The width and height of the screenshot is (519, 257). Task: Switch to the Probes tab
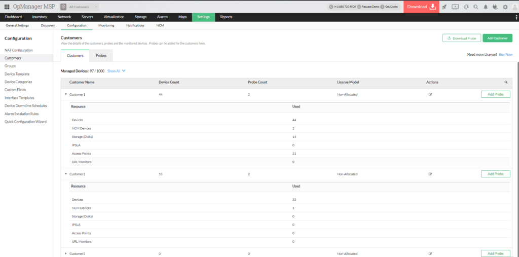101,55
